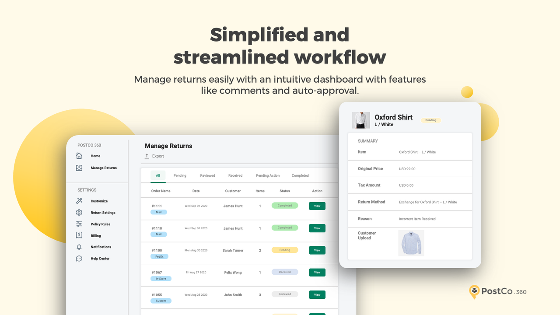Image resolution: width=560 pixels, height=315 pixels.
Task: Switch to the Pending tab
Action: click(x=180, y=175)
